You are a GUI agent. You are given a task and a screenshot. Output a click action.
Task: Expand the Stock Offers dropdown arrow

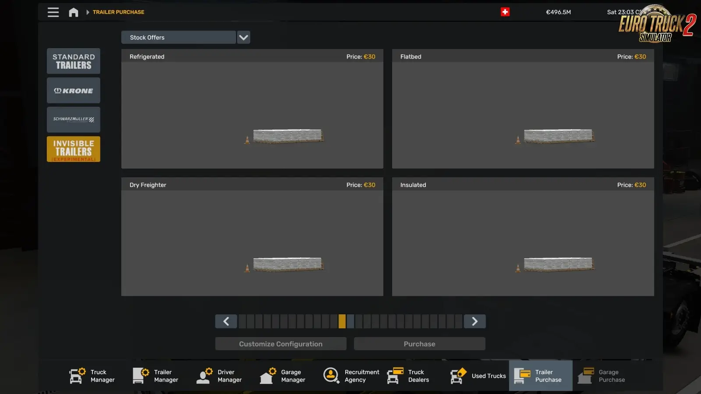244,38
